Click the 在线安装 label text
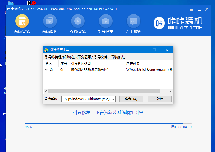Viewport: 215px width, 152px height. tap(78, 31)
